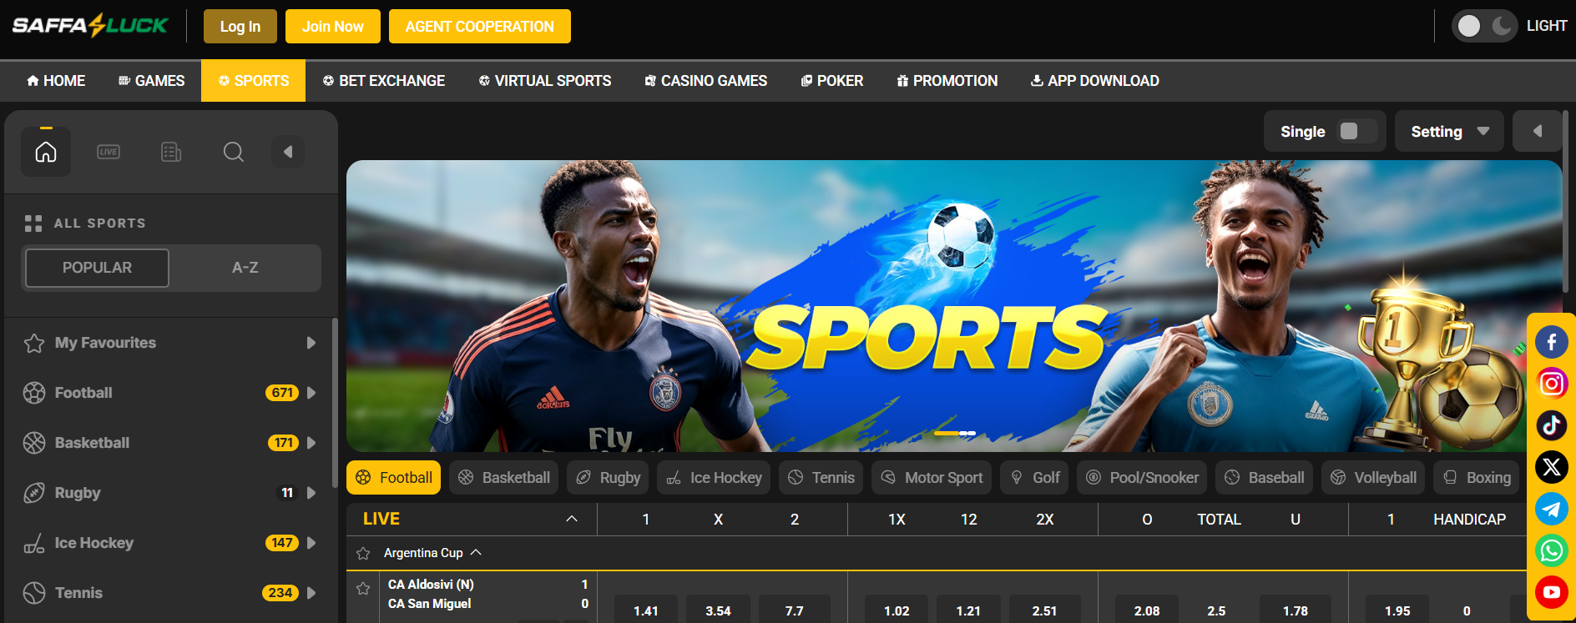
Task: Toggle the Single bet switch
Action: pos(1357,131)
